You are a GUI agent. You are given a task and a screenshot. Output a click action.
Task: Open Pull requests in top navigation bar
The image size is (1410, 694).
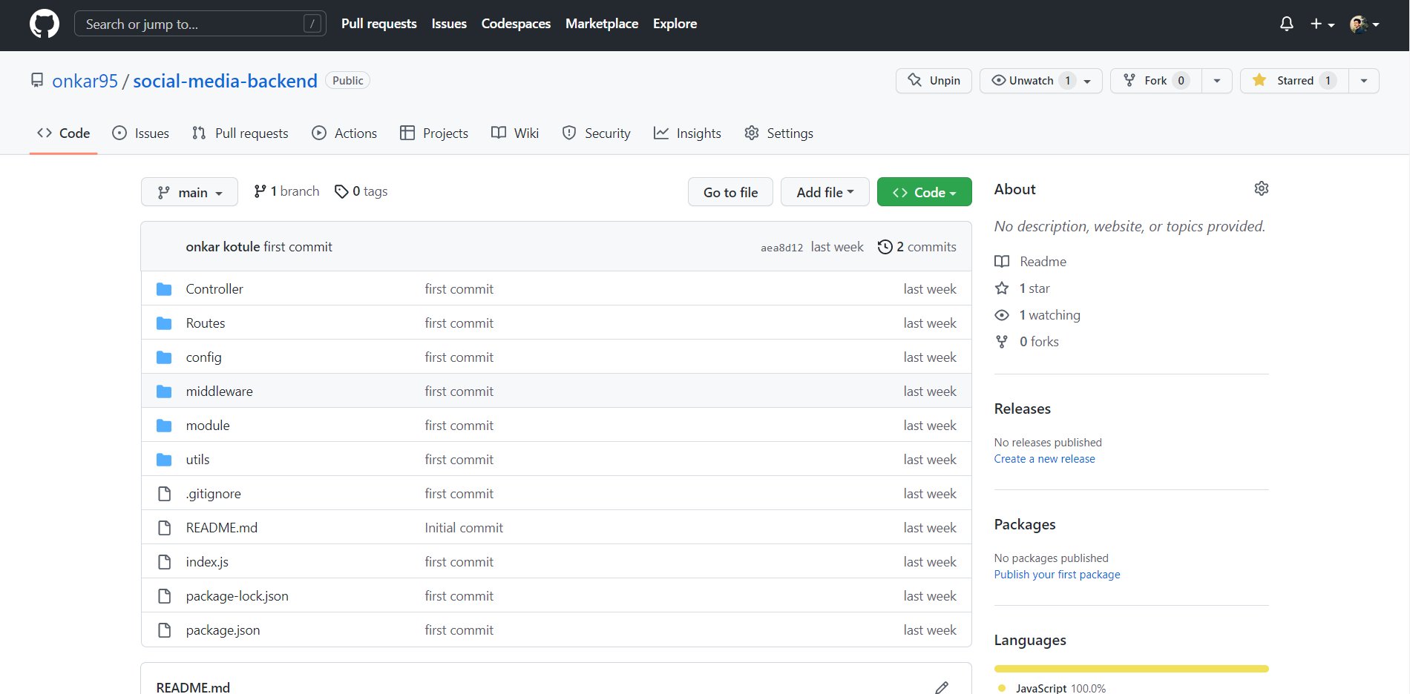(379, 24)
